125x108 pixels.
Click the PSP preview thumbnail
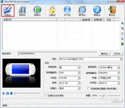point(21,73)
